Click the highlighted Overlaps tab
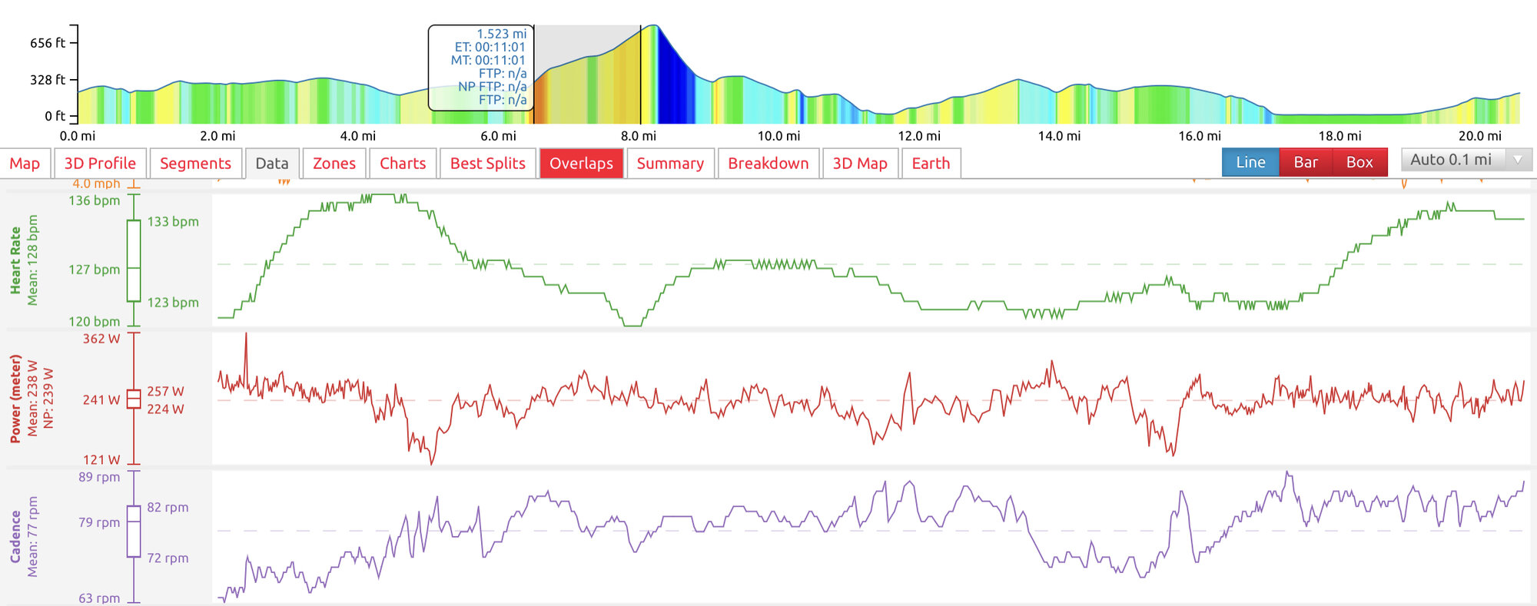 581,164
